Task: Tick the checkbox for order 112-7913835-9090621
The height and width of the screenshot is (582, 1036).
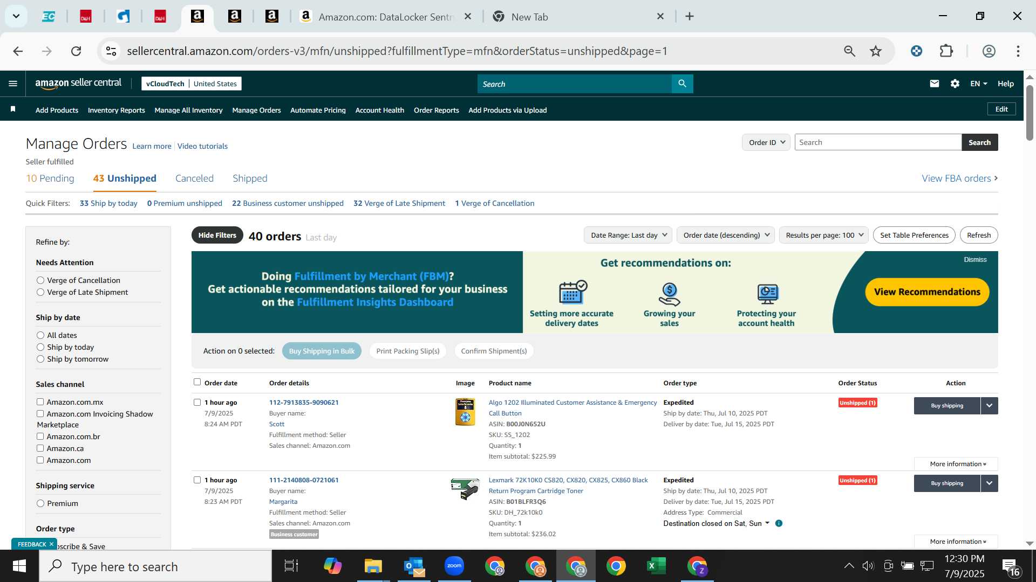Action: point(197,403)
